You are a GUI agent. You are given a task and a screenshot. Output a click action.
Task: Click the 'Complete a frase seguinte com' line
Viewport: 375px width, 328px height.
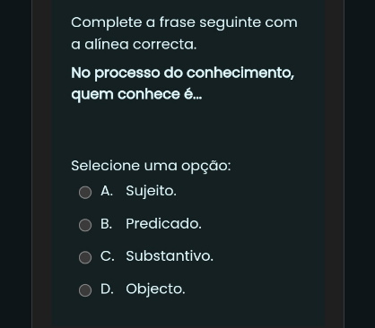click(x=184, y=22)
